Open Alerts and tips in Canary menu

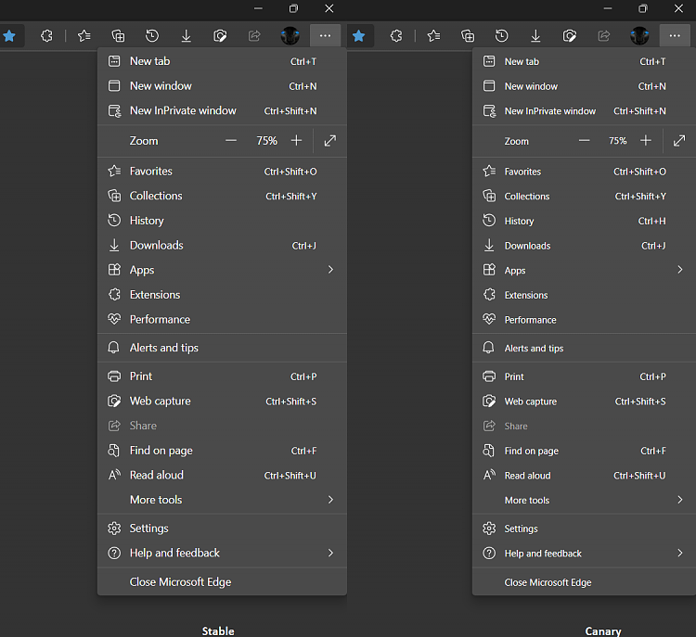click(x=584, y=348)
